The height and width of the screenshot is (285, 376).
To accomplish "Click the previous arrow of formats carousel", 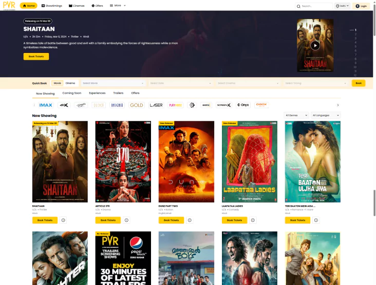I will coord(34,105).
